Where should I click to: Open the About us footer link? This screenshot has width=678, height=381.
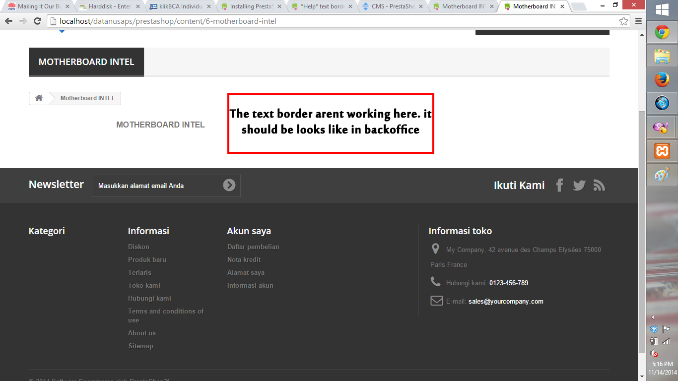click(x=142, y=333)
